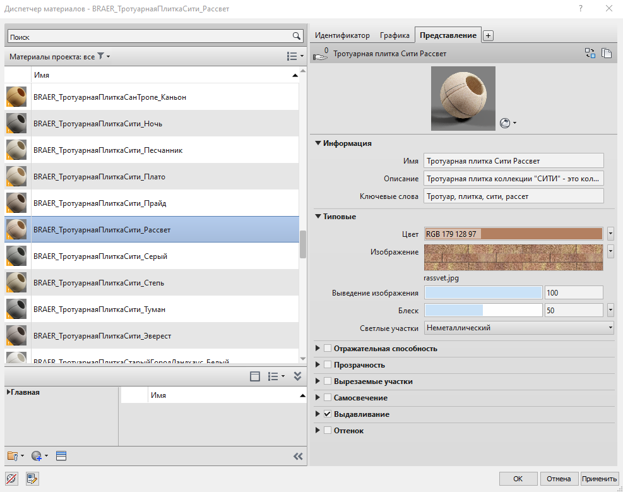Collapse the material editor double-arrow icon
This screenshot has width=623, height=492.
click(298, 456)
